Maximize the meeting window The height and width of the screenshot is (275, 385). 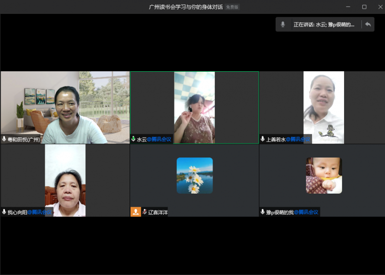click(364, 7)
